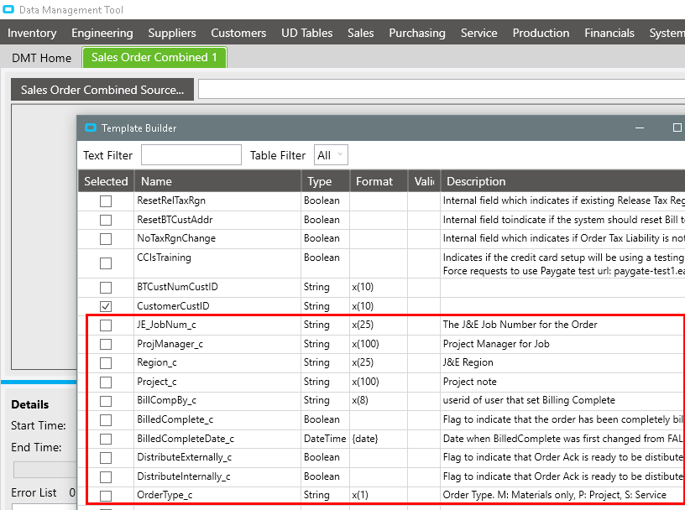Viewport: 685px width, 510px height.
Task: Enable the BilledCompleteDate_c checkbox
Action: point(106,439)
